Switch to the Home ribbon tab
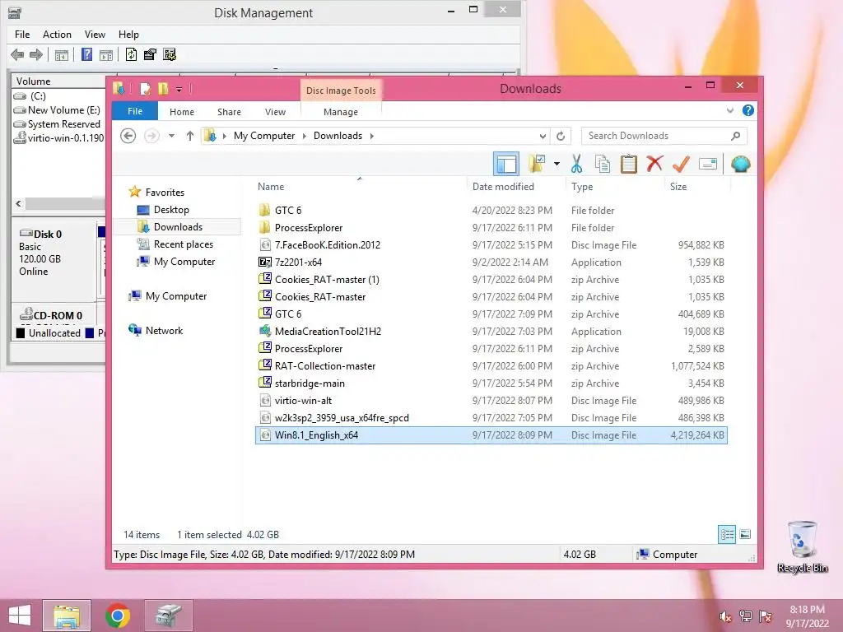 tap(182, 112)
